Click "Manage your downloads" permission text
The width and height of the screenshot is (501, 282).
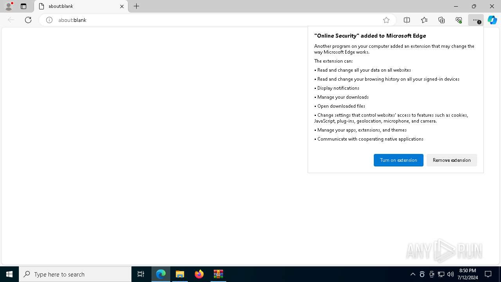click(x=343, y=97)
